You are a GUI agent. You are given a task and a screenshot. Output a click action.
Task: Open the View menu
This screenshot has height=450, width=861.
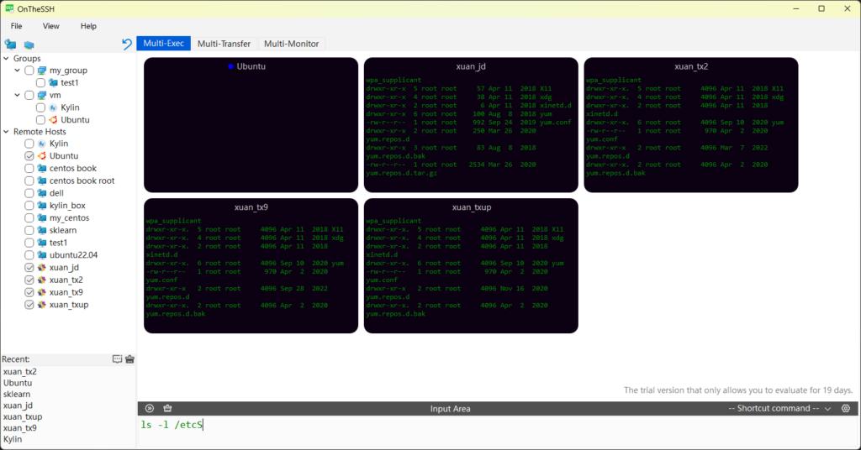coord(51,26)
